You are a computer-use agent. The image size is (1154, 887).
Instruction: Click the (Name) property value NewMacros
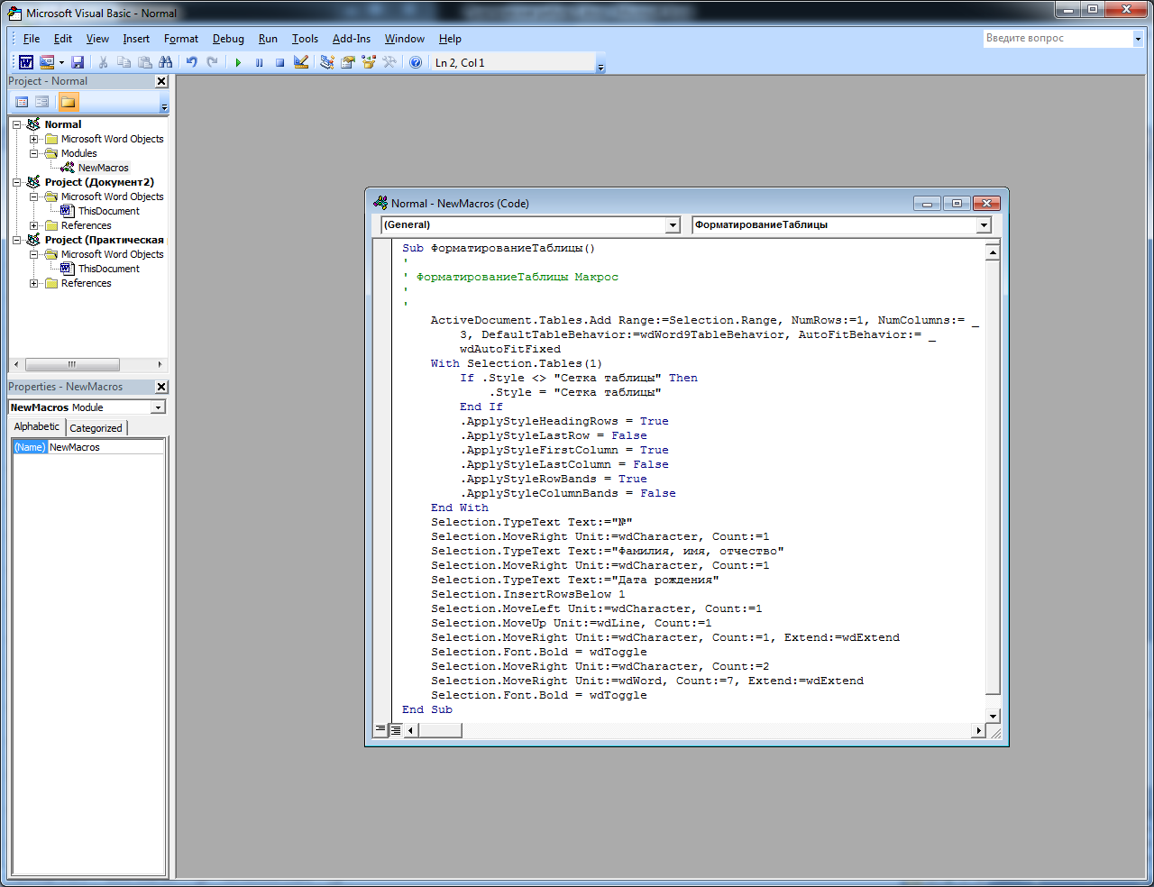click(105, 447)
